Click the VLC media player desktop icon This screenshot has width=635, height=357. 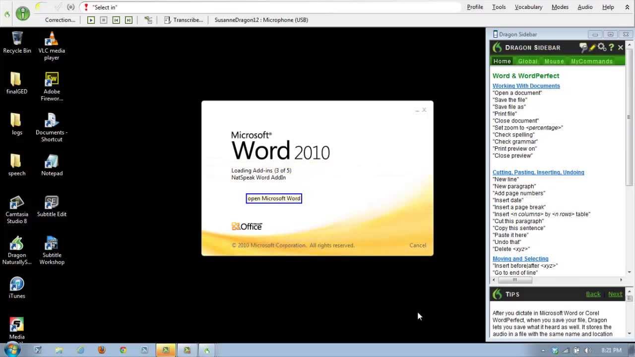click(x=52, y=46)
